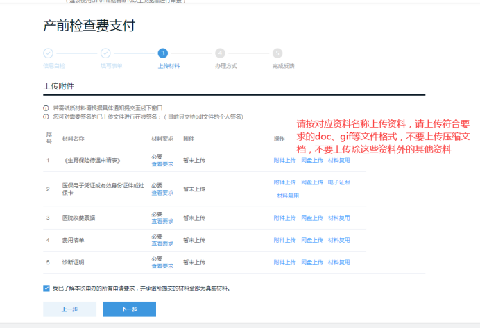Click info icon beside online signature notice

46,116
